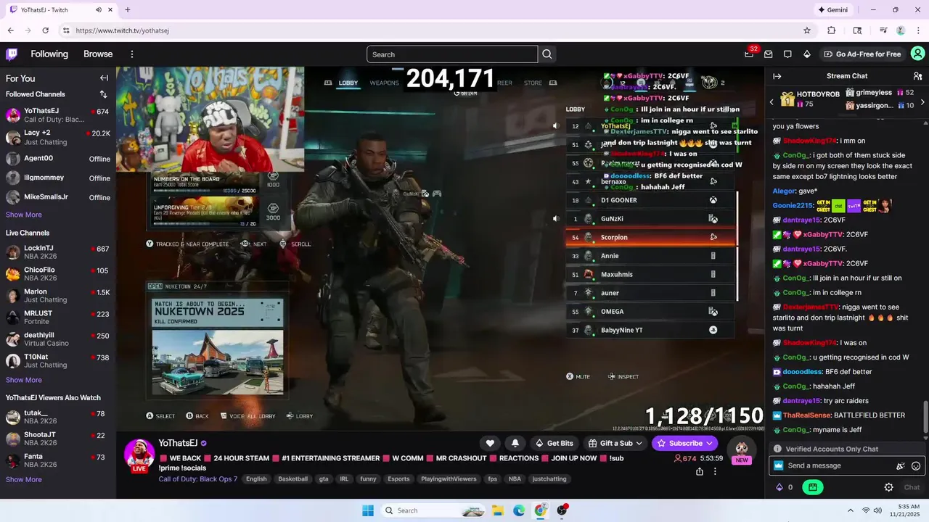Open the NEW hype character avatar
The width and height of the screenshot is (929, 522).
tap(741, 450)
